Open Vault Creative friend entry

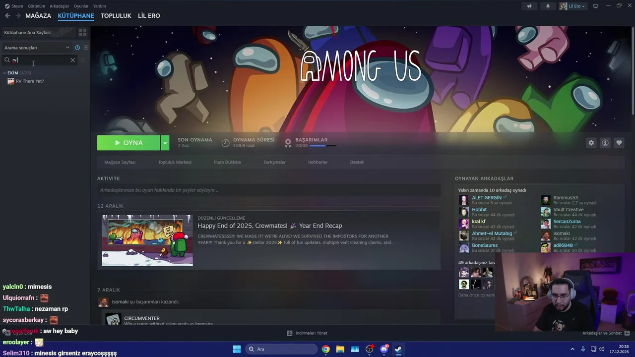[568, 212]
